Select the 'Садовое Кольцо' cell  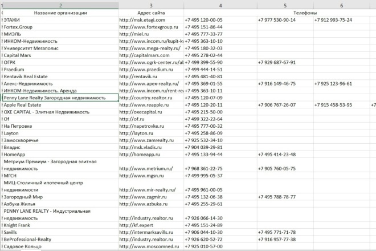click(60, 246)
